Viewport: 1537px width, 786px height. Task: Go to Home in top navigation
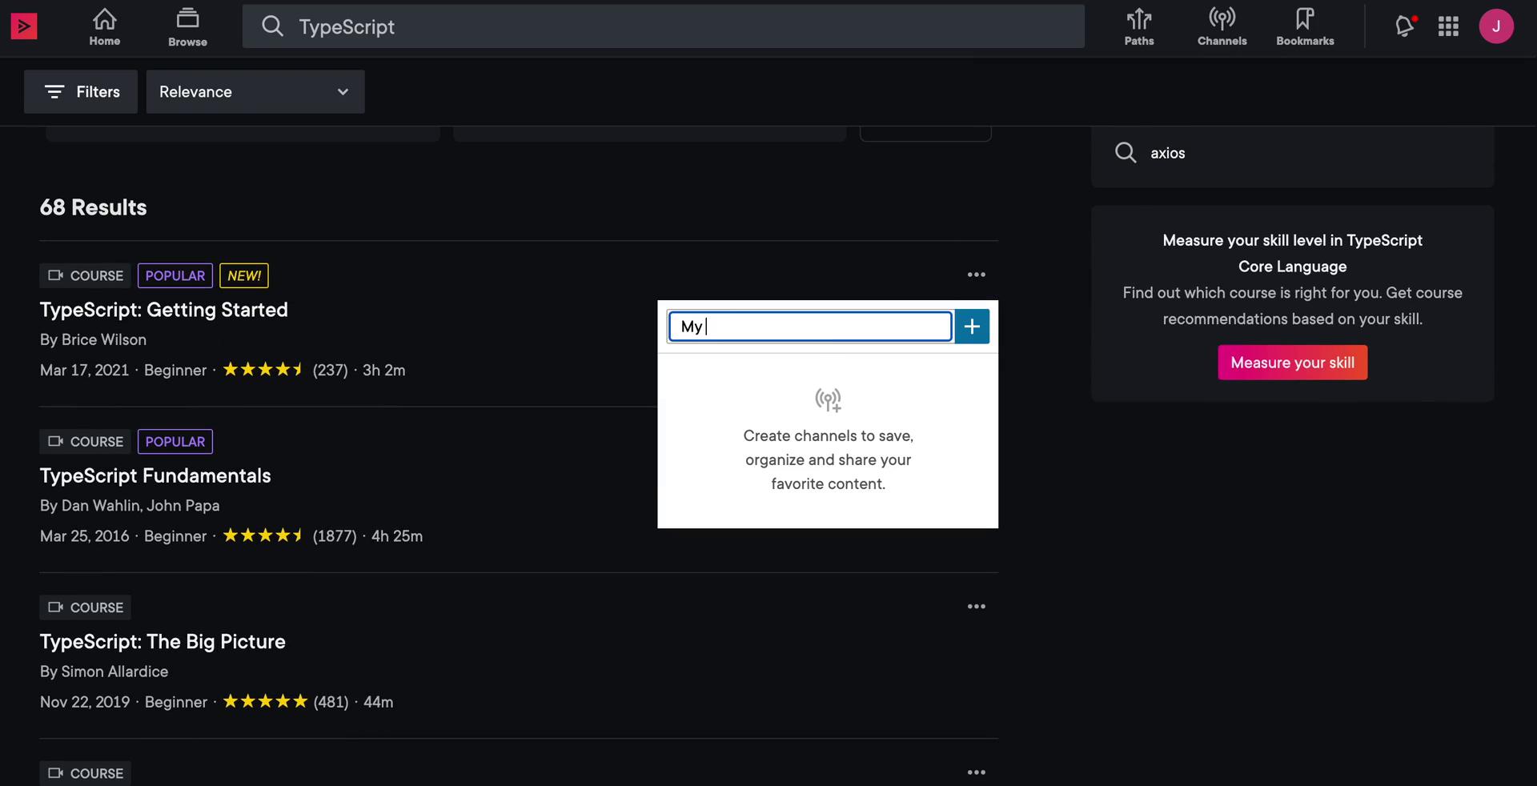click(105, 27)
